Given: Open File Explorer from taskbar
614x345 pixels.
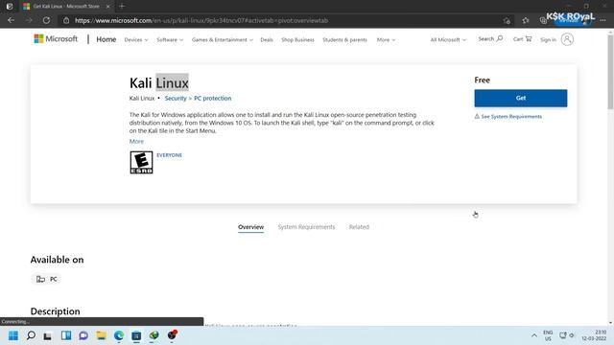Looking at the screenshot, I should tap(102, 335).
